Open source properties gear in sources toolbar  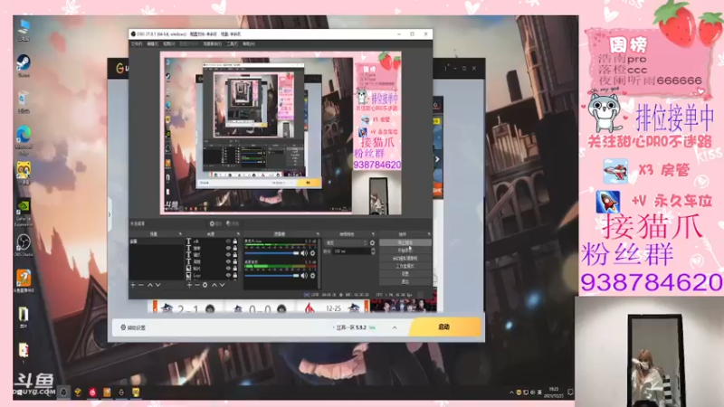click(205, 285)
